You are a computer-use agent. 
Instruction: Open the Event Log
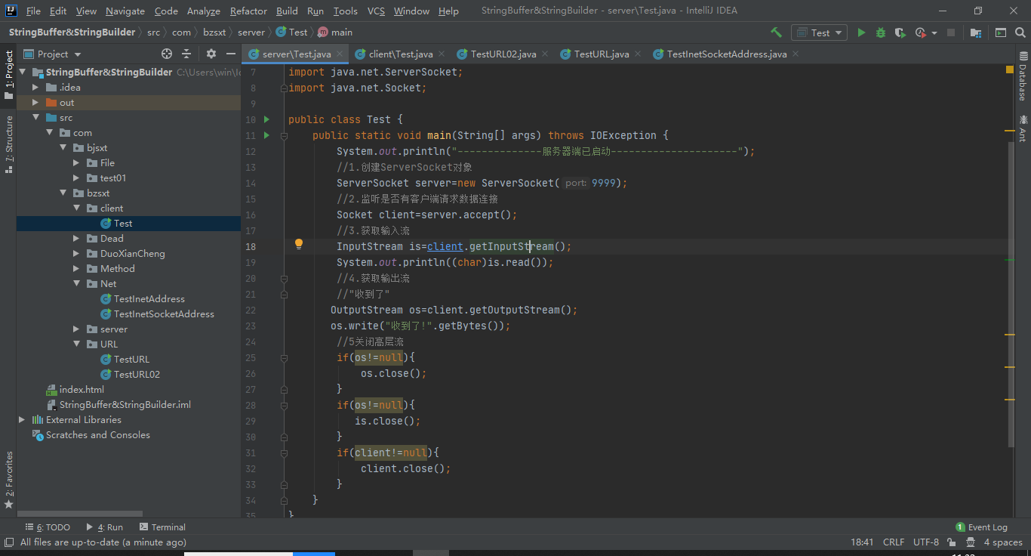pyautogui.click(x=981, y=527)
